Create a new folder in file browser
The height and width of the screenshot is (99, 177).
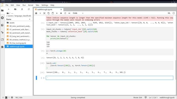[x=15, y=9]
